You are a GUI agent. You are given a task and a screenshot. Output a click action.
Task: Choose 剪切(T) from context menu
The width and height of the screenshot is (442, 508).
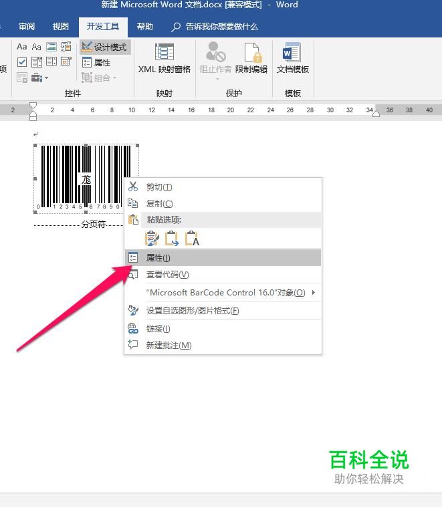pos(223,187)
